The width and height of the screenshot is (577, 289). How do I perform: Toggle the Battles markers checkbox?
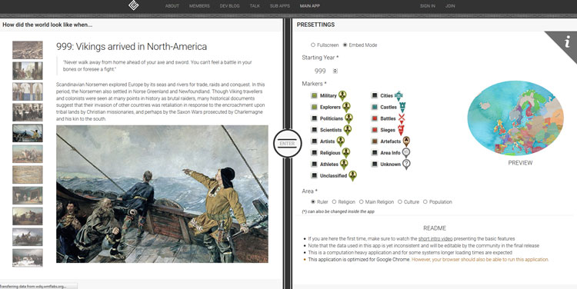pos(375,118)
